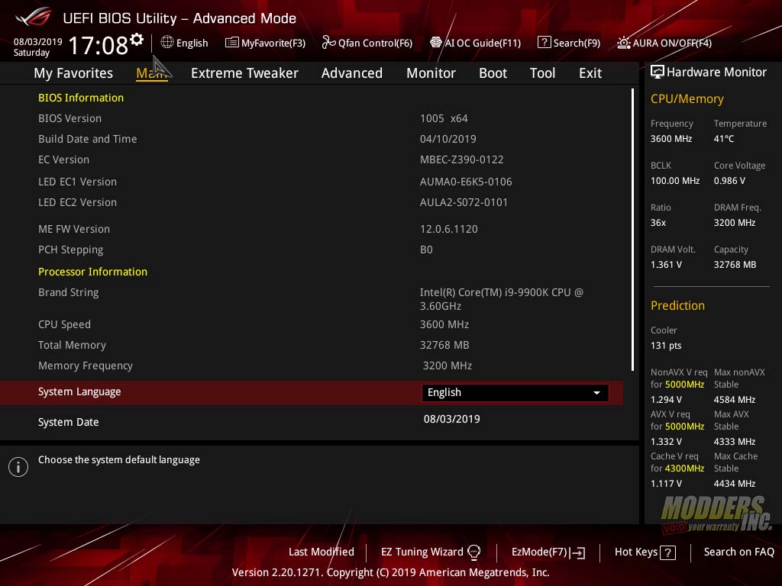The image size is (782, 586).
Task: Click the English language label in header
Action: point(192,43)
